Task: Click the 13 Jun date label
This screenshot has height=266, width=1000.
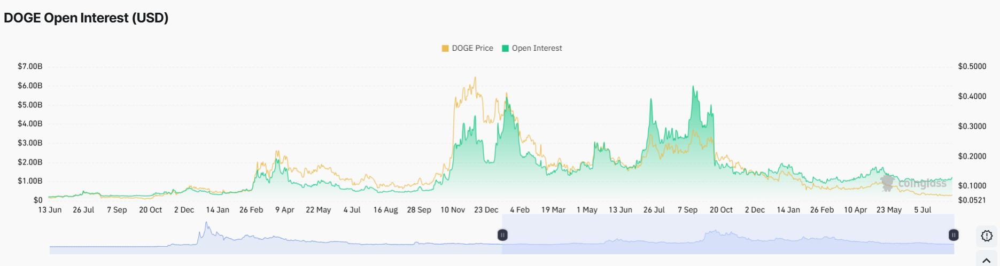Action: (x=50, y=210)
